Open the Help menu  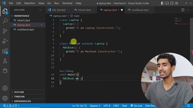pos(78,3)
